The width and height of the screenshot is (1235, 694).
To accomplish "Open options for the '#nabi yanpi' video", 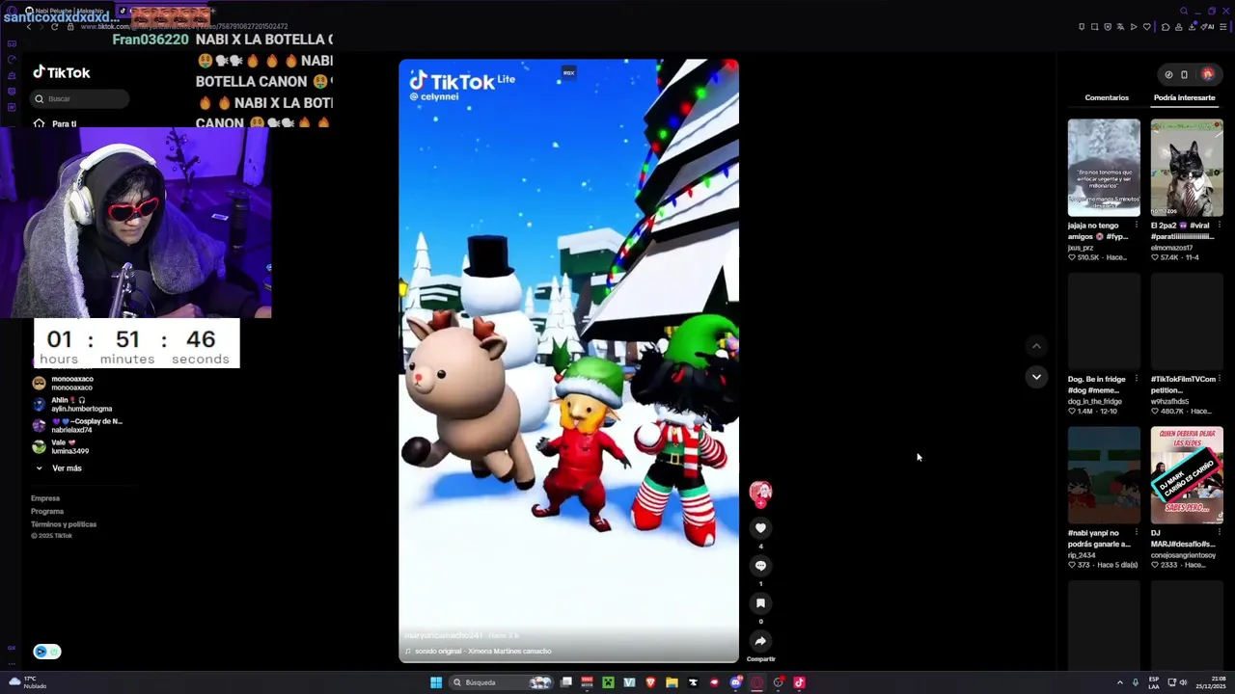I will click(1136, 533).
